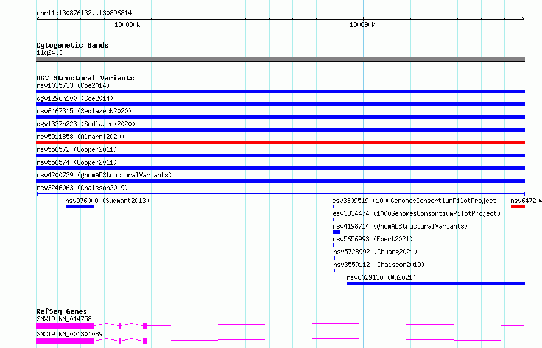Select the nsv556572 (Cooper2011) label

tap(77, 149)
